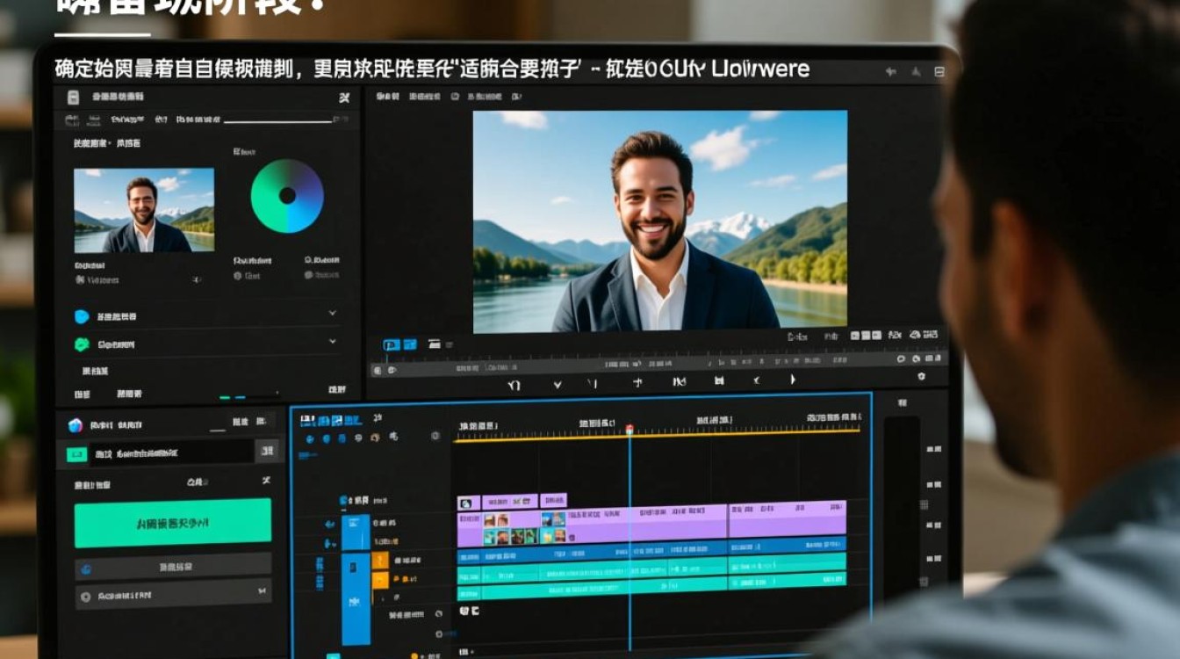This screenshot has width=1180, height=659.
Task: Click the white stacked-layers icon right of blue toggles
Action: pyautogui.click(x=434, y=345)
